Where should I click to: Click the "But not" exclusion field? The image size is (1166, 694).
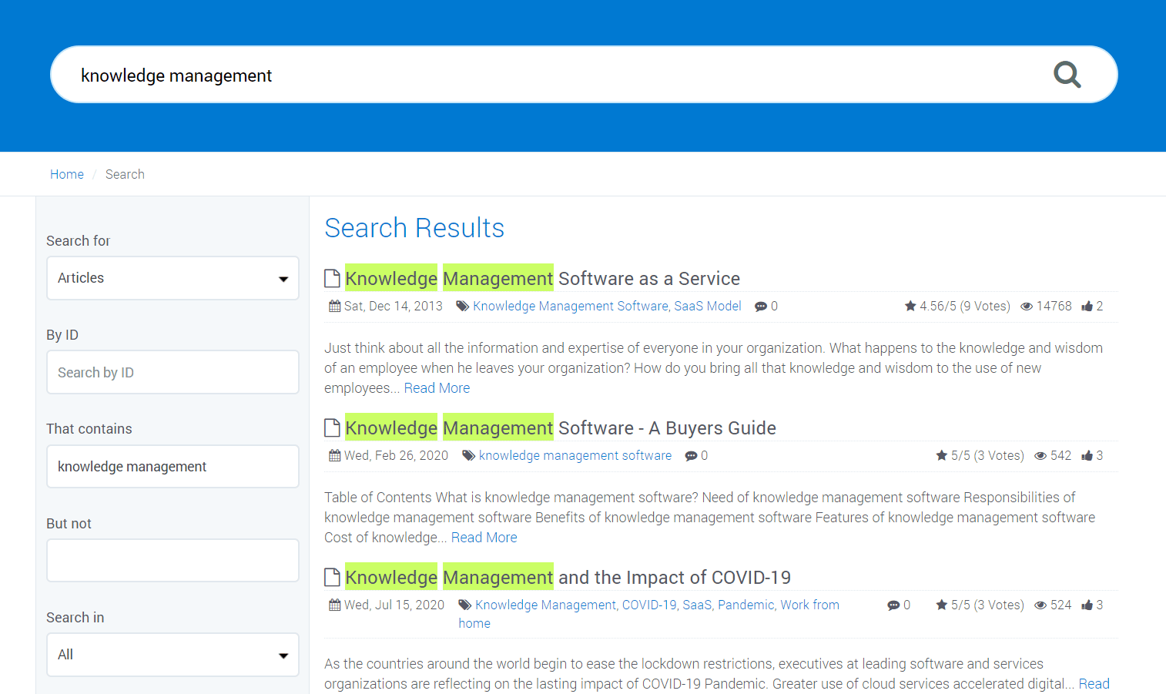173,560
